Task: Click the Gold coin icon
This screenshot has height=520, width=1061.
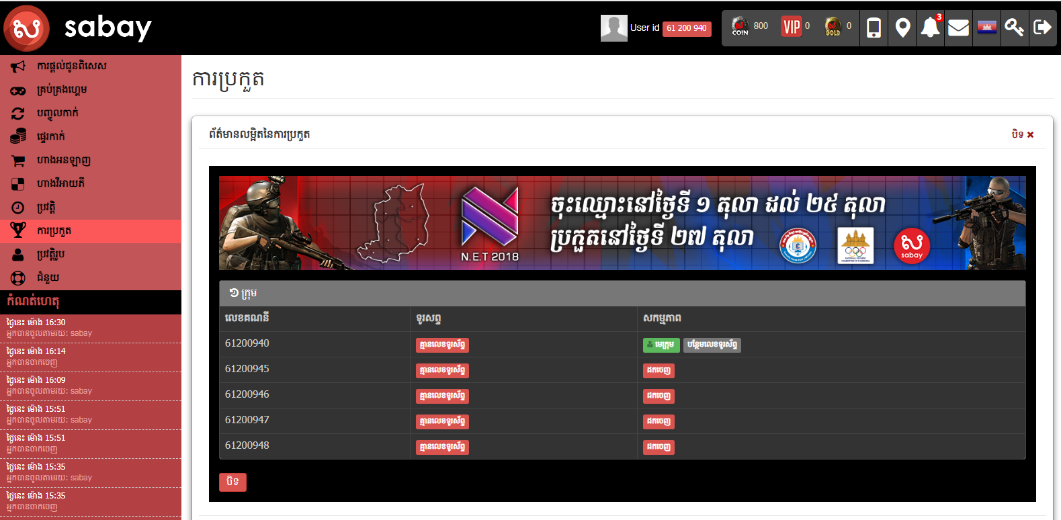Action: tap(833, 27)
